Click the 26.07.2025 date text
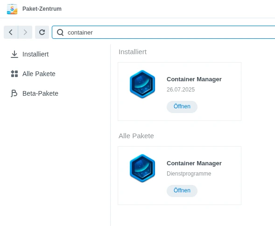This screenshot has width=275, height=226. 181,90
